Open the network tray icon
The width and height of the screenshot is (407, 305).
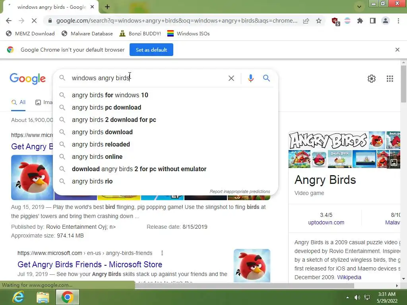367,297
